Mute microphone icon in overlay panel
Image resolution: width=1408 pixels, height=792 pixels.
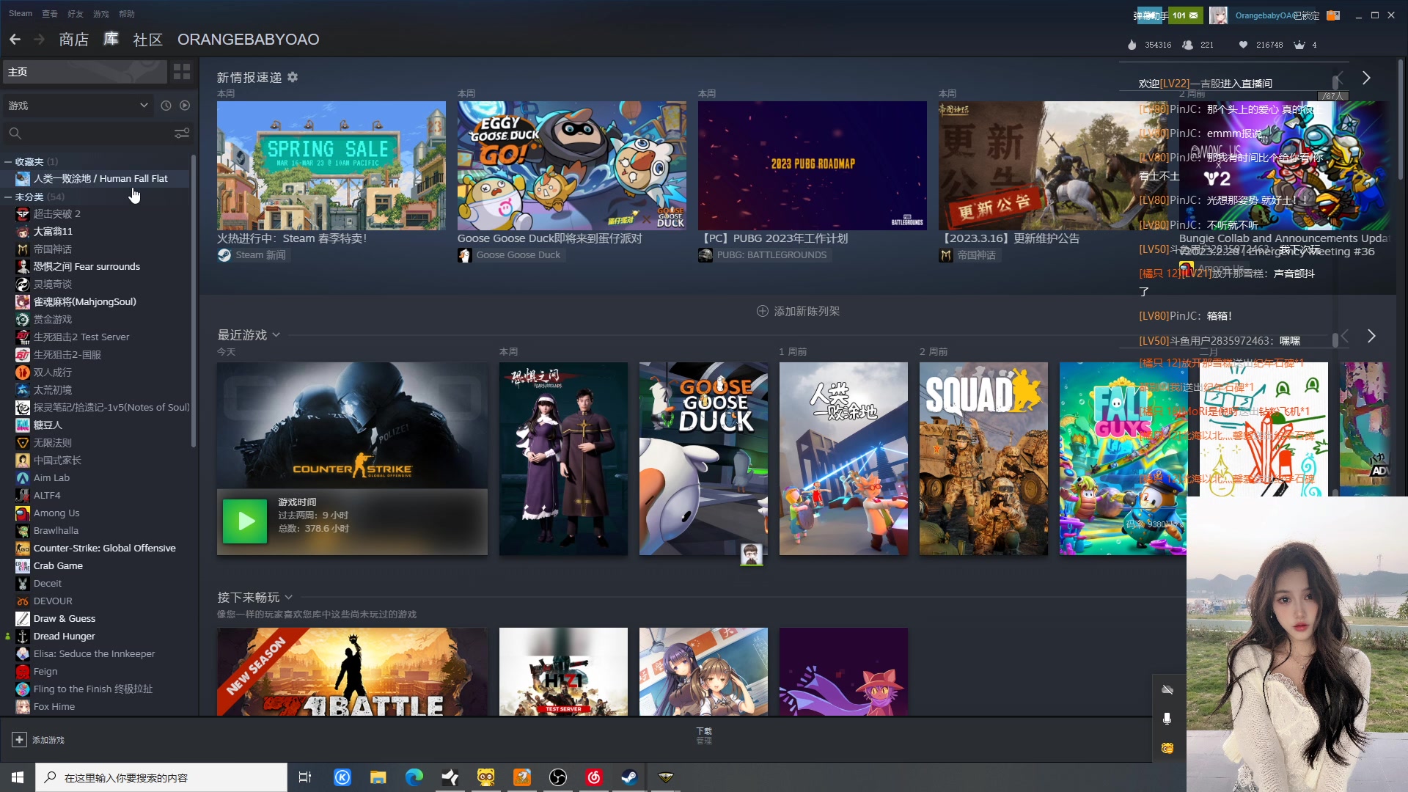(x=1167, y=719)
